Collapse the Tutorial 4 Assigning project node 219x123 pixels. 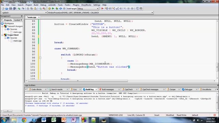click(2, 26)
